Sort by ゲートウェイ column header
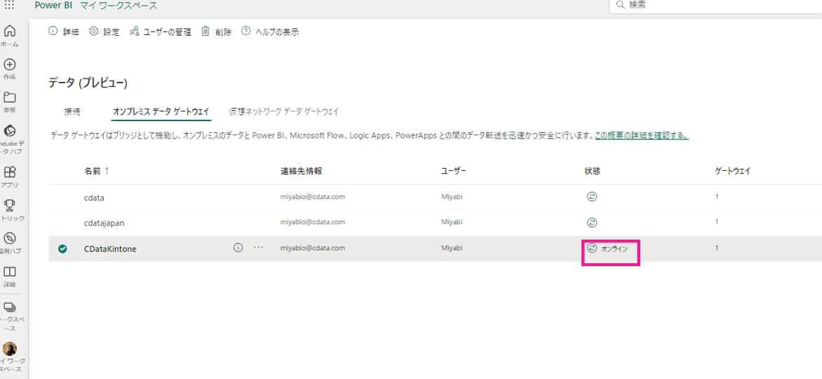Viewport: 822px width, 379px height. pyautogui.click(x=734, y=171)
